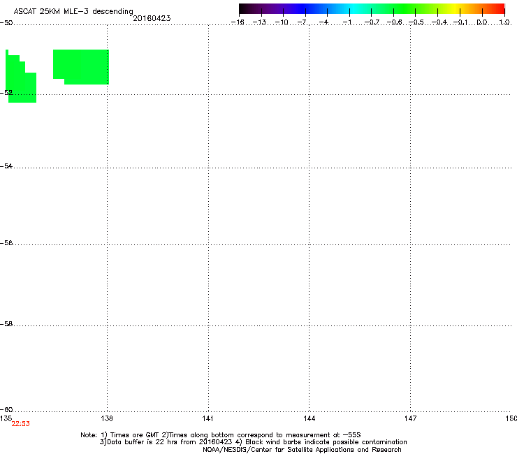
Task: Click the color bar label -16
Action: click(238, 22)
